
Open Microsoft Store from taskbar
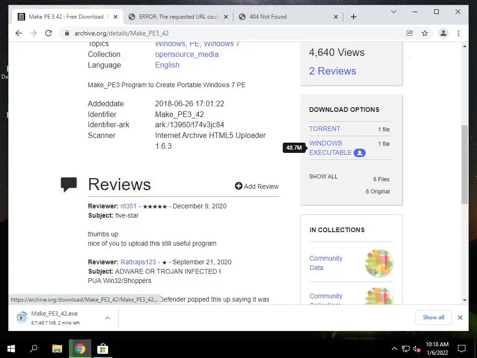102,349
